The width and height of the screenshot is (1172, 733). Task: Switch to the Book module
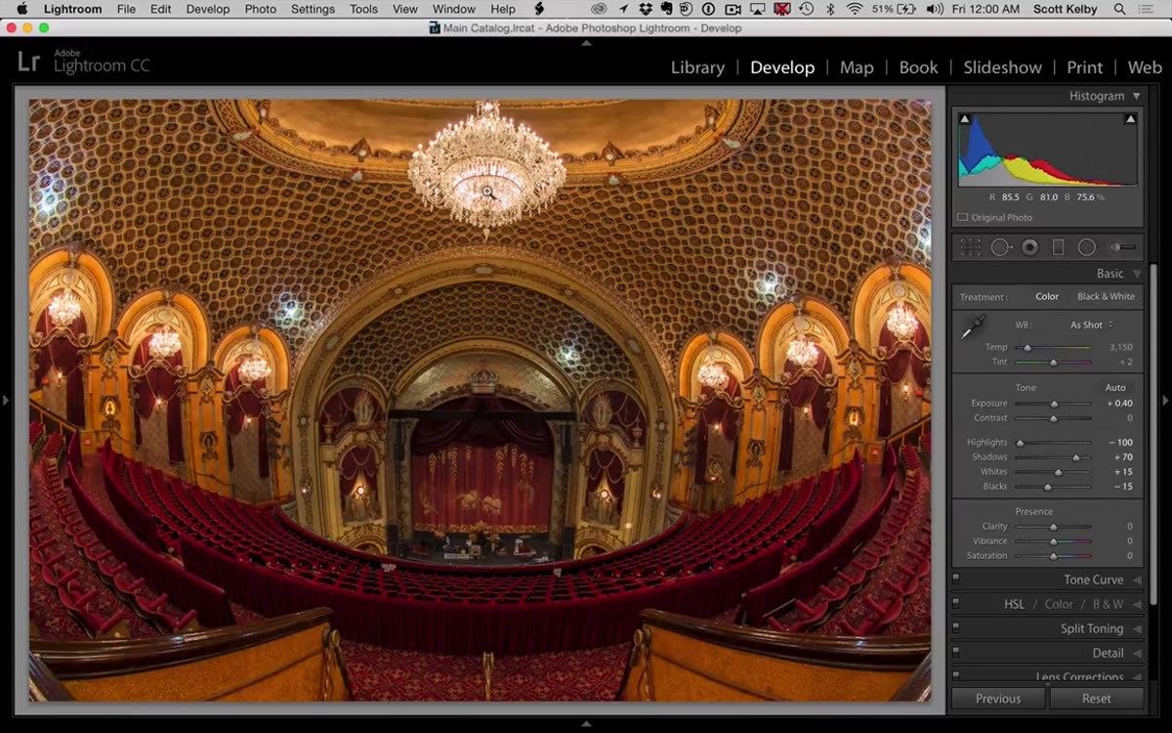tap(918, 67)
